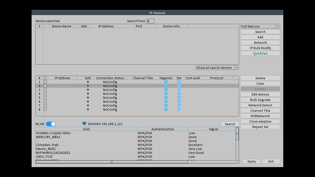Viewport: 315px width, 177px height.
Task: Open the Set gear icon for channel 6
Action: click(179, 102)
